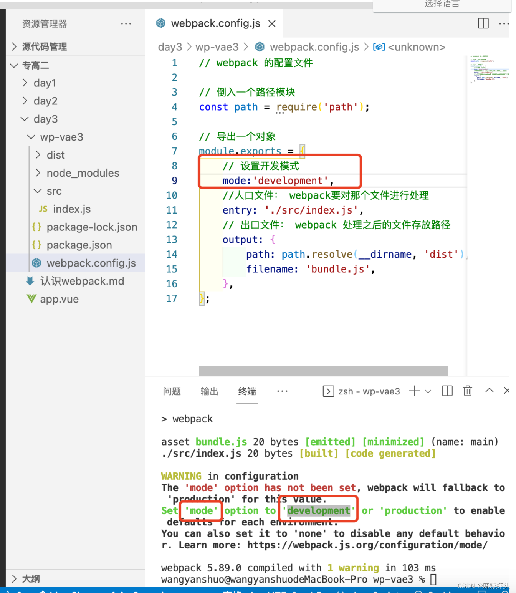Open explorer panel more actions ellipsis
This screenshot has height=593, width=516.
pos(126,24)
